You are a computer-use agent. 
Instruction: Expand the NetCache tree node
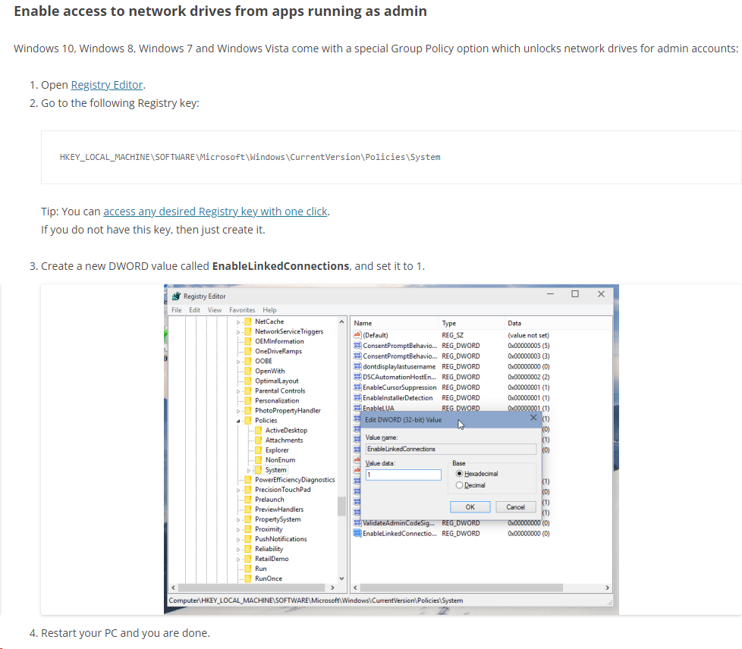[x=238, y=322]
